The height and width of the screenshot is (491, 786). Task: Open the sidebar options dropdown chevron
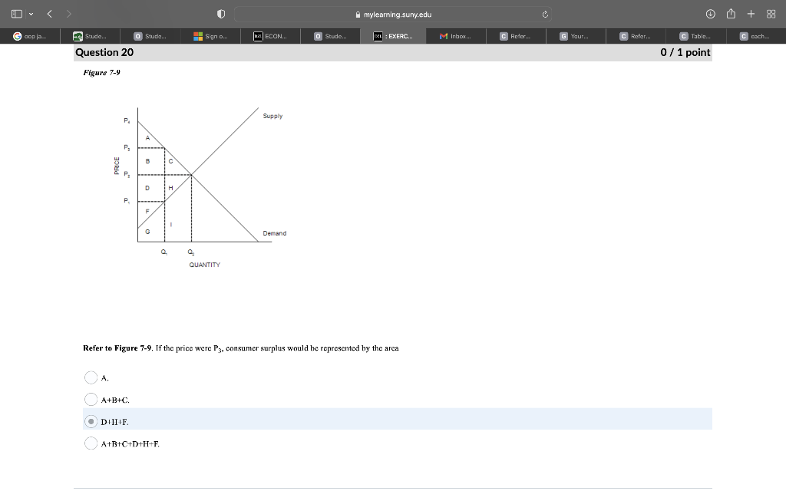[31, 14]
